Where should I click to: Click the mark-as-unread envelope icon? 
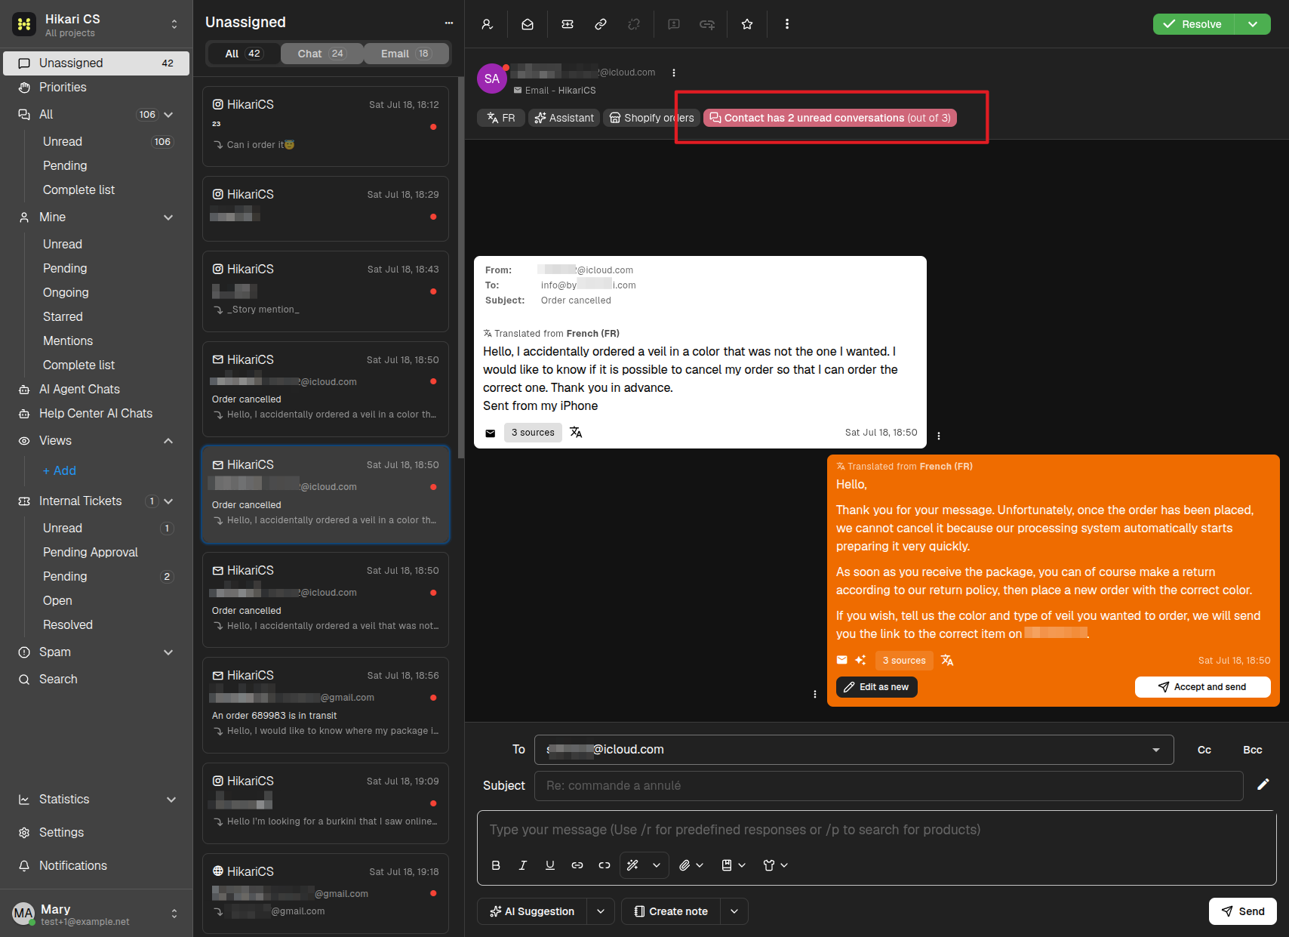click(528, 24)
